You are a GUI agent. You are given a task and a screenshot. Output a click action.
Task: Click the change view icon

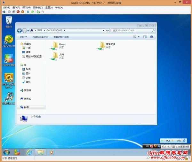135,37
